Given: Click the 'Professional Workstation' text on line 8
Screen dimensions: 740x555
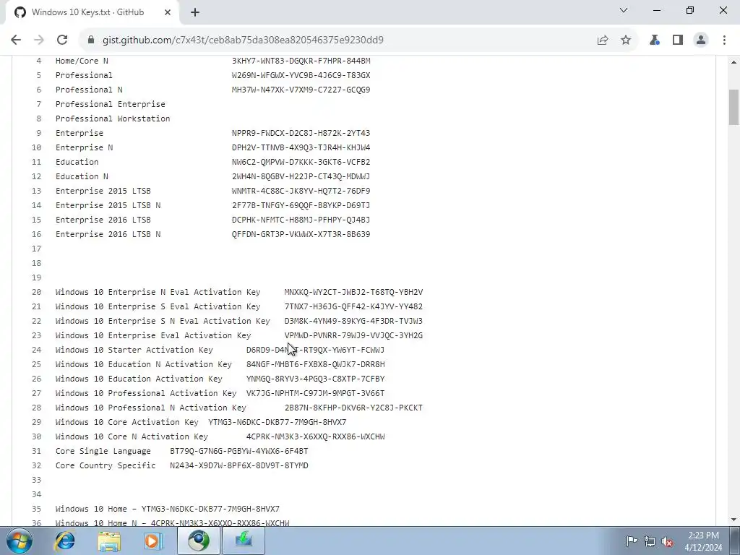Looking at the screenshot, I should [x=113, y=119].
